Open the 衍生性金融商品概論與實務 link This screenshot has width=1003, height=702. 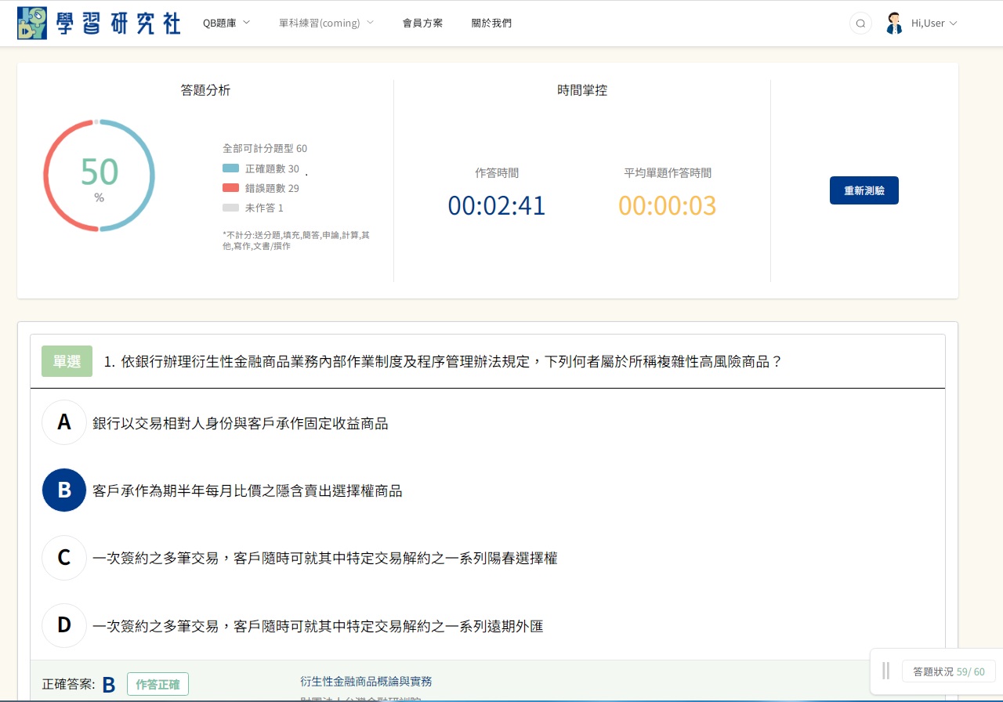click(366, 682)
